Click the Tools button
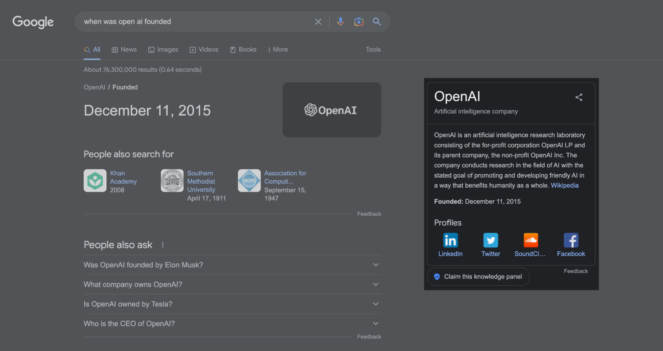This screenshot has height=351, width=663. click(373, 50)
